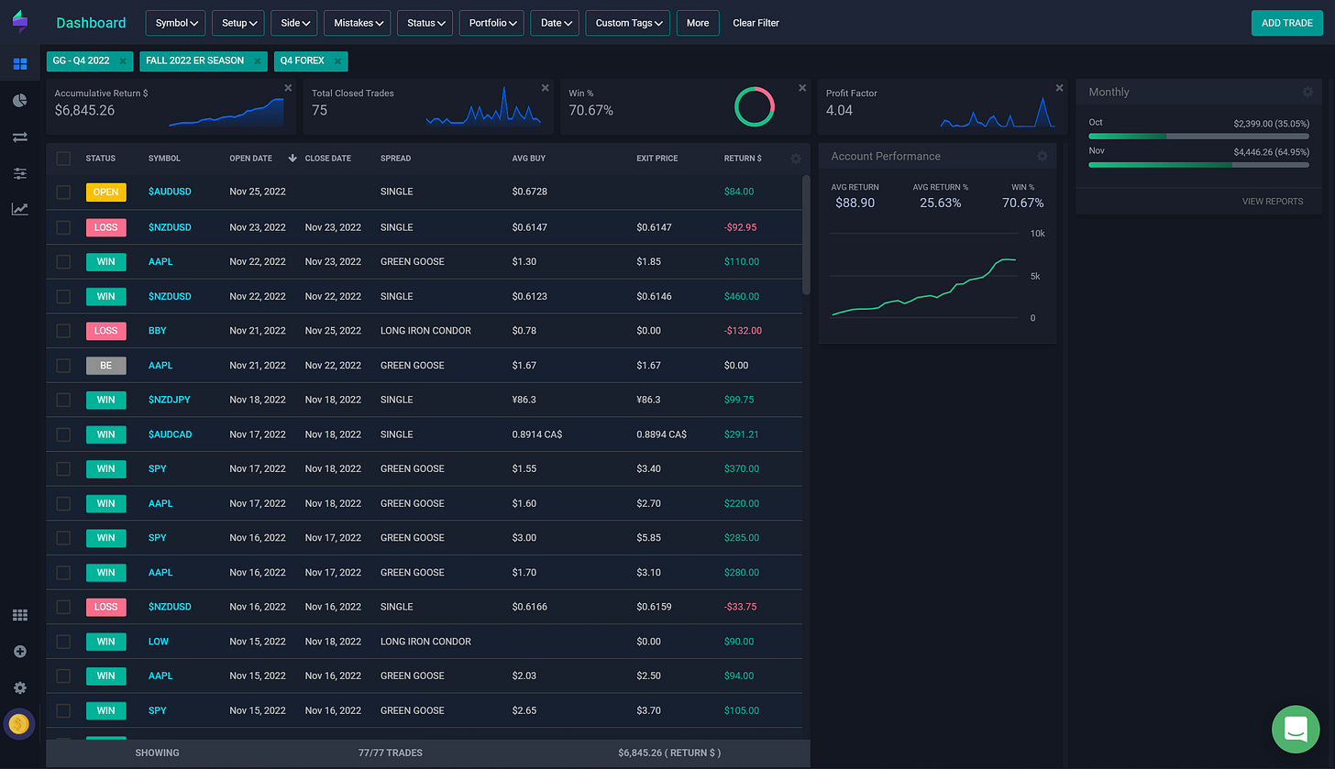Select the $AUDUSD open trade checkbox
This screenshot has width=1335, height=769.
[x=63, y=192]
